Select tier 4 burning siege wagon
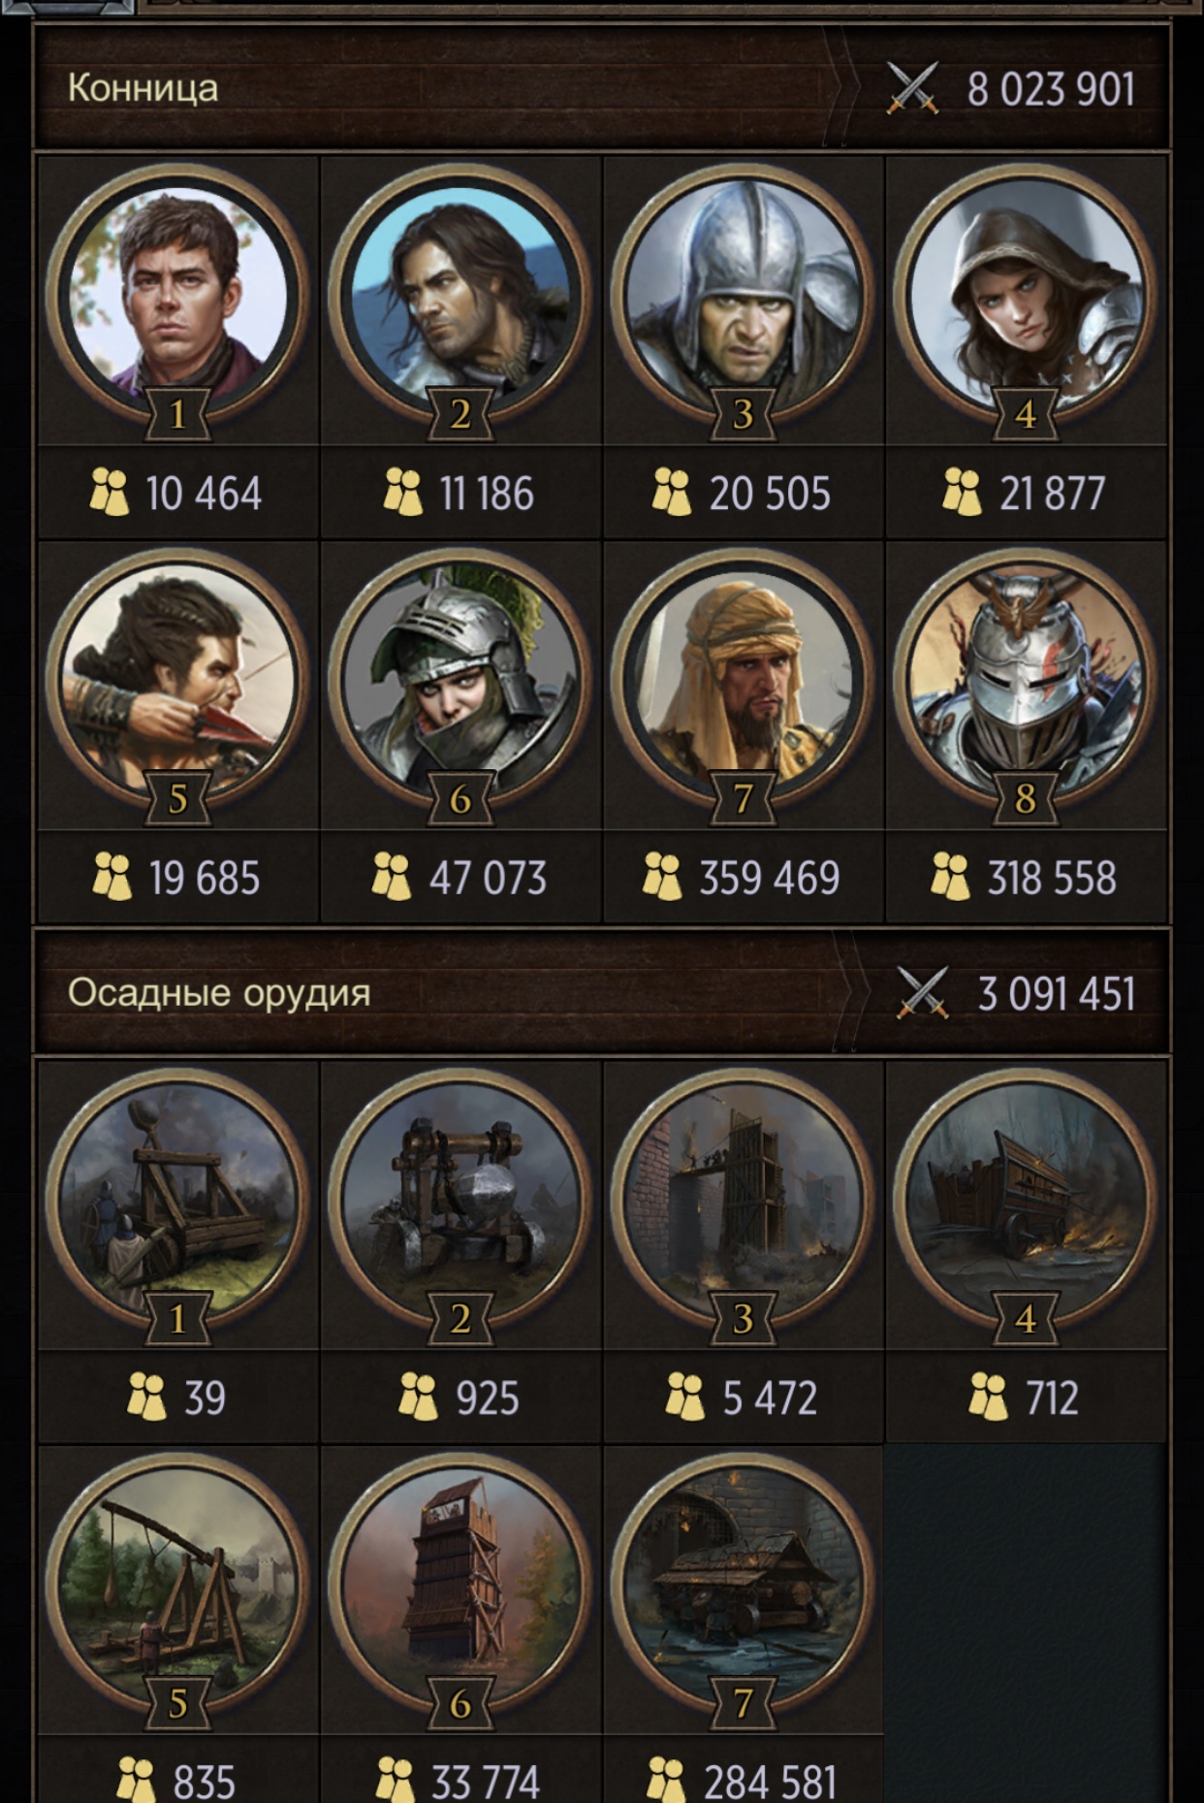This screenshot has width=1204, height=1803. (1026, 1200)
